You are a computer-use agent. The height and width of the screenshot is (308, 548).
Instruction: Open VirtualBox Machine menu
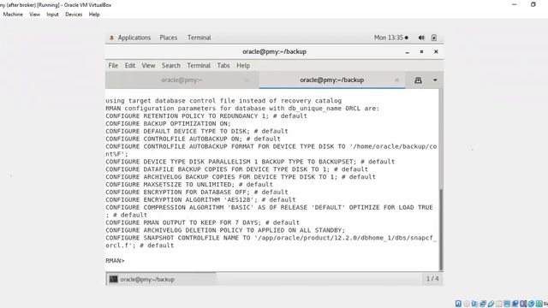click(13, 15)
